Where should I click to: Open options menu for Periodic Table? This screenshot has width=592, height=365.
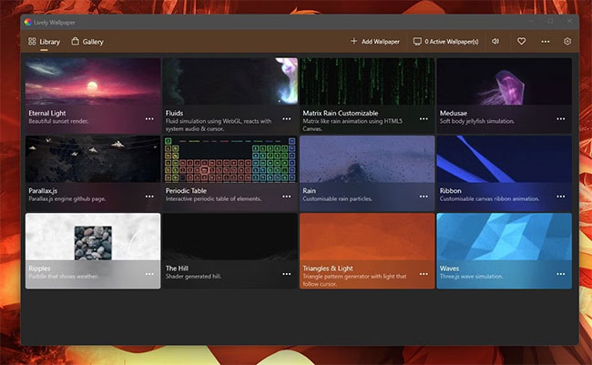tap(287, 197)
